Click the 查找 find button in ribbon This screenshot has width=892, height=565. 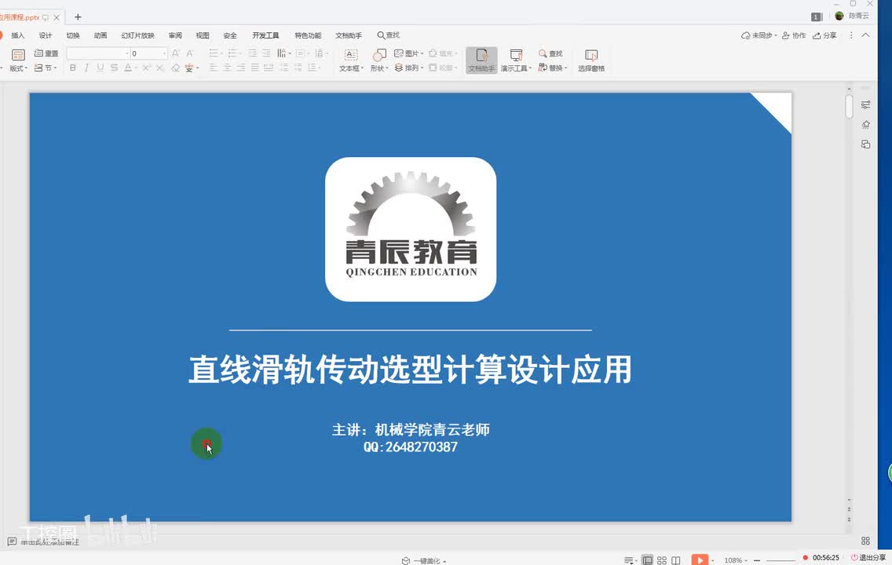click(550, 53)
